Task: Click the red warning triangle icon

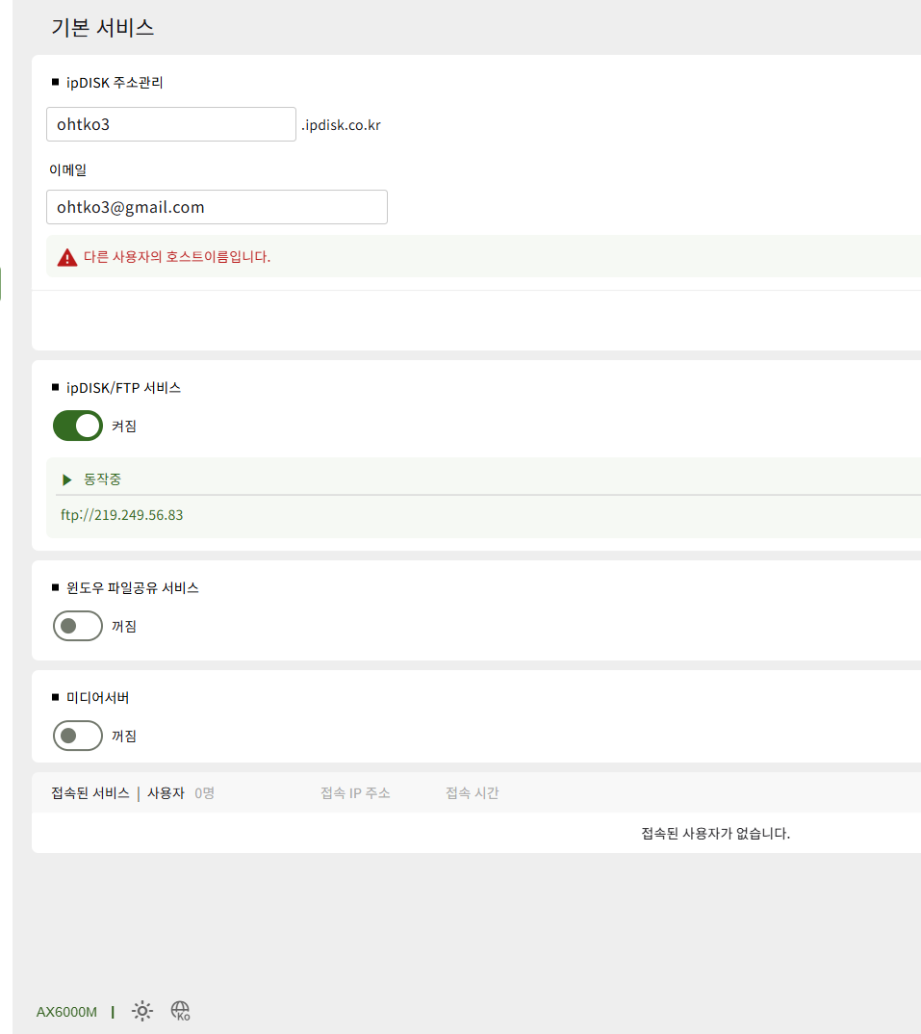Action: click(67, 257)
